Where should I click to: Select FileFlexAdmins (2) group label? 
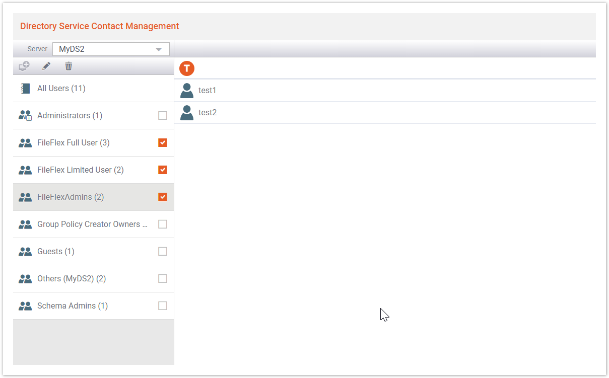point(71,197)
